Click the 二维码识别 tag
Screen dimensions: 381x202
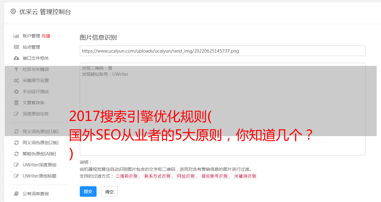126,176
